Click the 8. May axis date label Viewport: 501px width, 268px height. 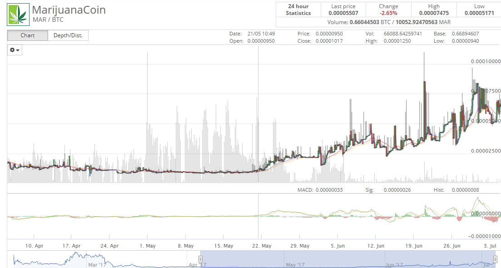pos(186,246)
